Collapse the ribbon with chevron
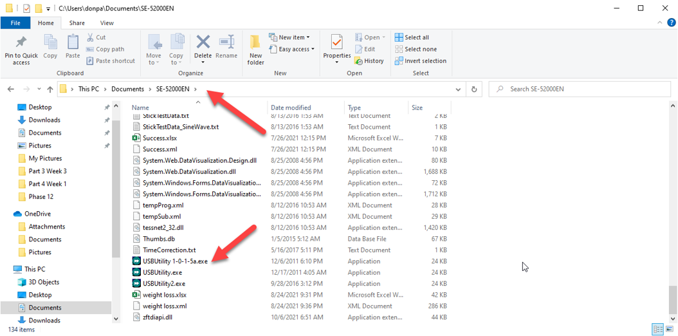Screen dimensions: 678x336 (660, 23)
